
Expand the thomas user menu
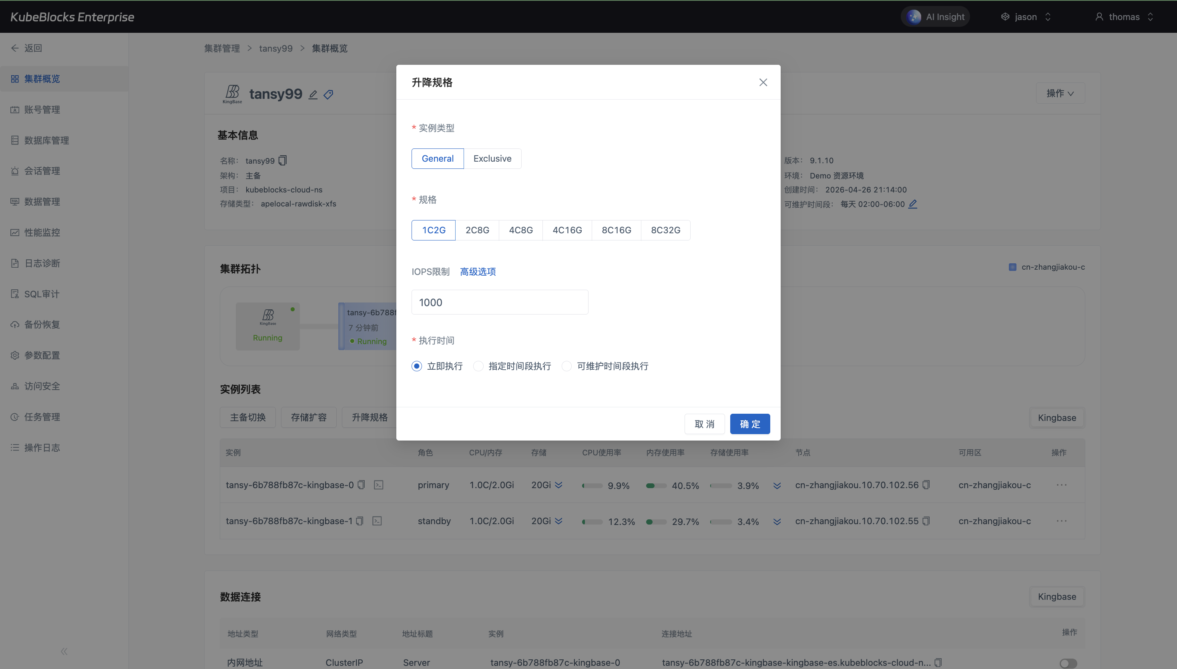1124,17
